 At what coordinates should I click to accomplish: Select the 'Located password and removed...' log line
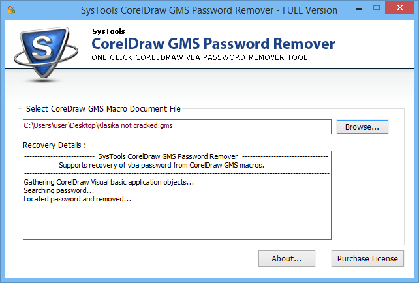(77, 199)
